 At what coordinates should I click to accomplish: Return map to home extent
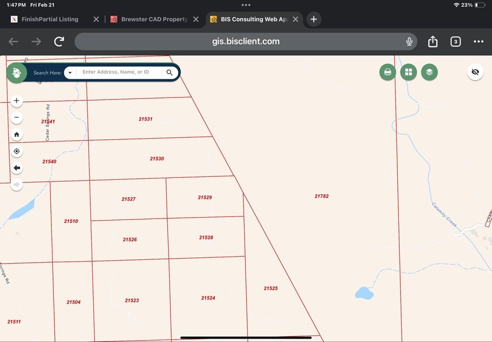17,134
